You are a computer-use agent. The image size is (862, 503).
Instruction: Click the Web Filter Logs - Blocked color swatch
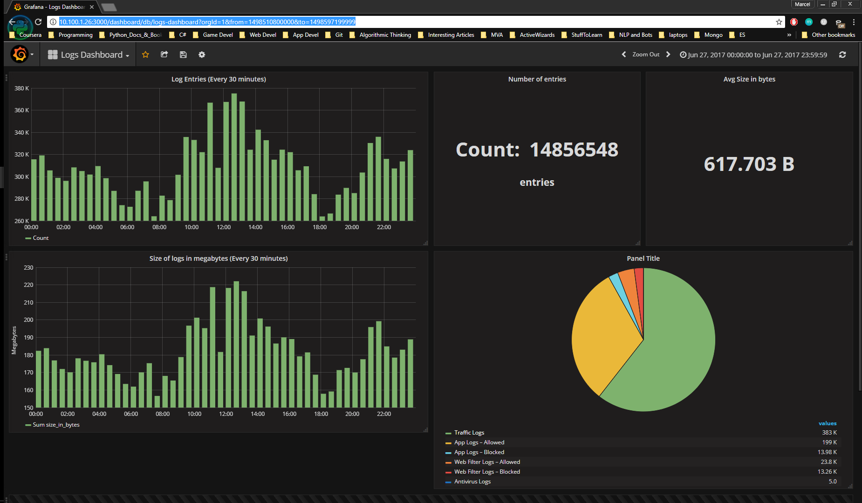(x=448, y=472)
